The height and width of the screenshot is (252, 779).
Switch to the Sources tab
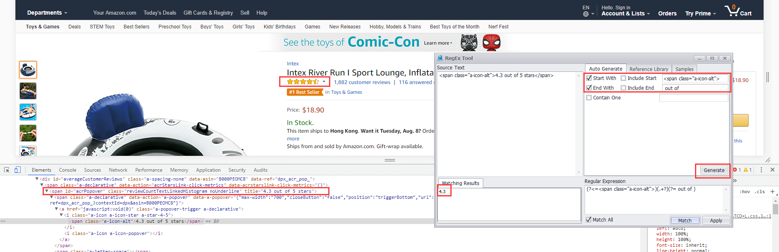(x=93, y=170)
